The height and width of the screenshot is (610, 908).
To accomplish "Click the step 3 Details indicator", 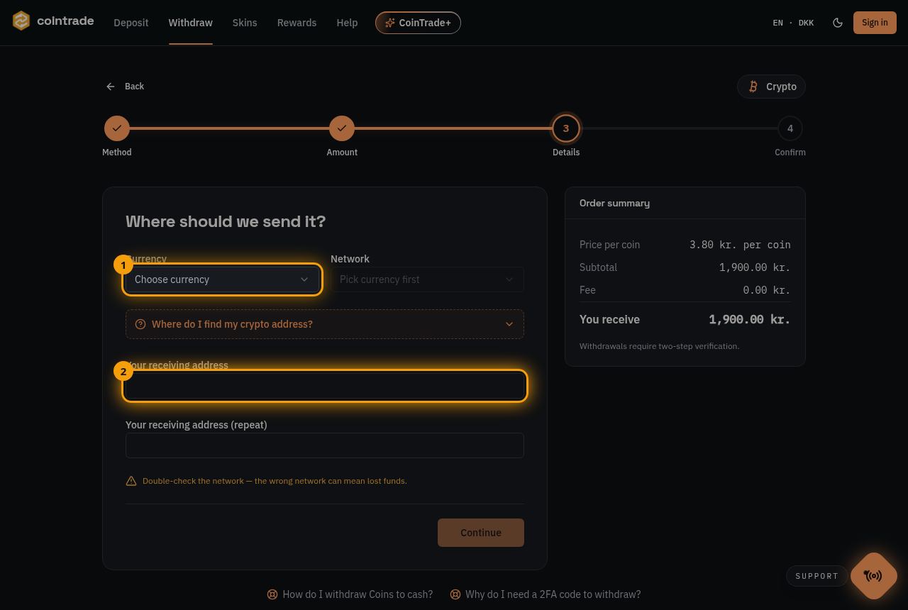I will (x=566, y=128).
